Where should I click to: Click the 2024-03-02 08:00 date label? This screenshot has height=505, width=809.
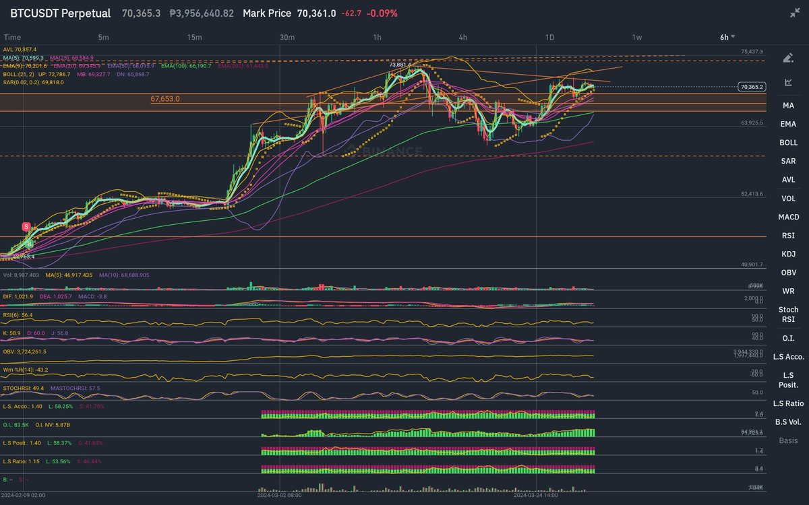pos(279,495)
